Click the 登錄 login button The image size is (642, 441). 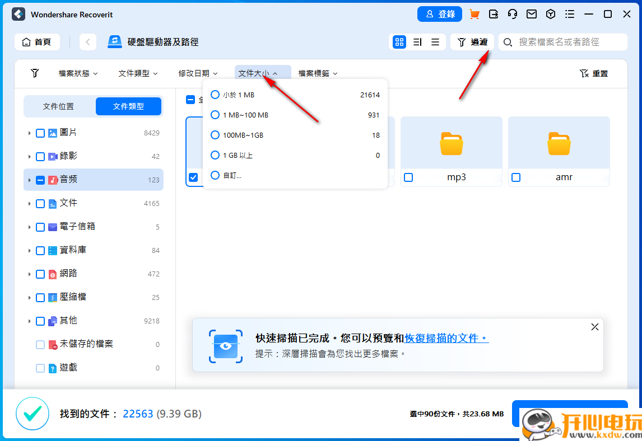[x=440, y=14]
